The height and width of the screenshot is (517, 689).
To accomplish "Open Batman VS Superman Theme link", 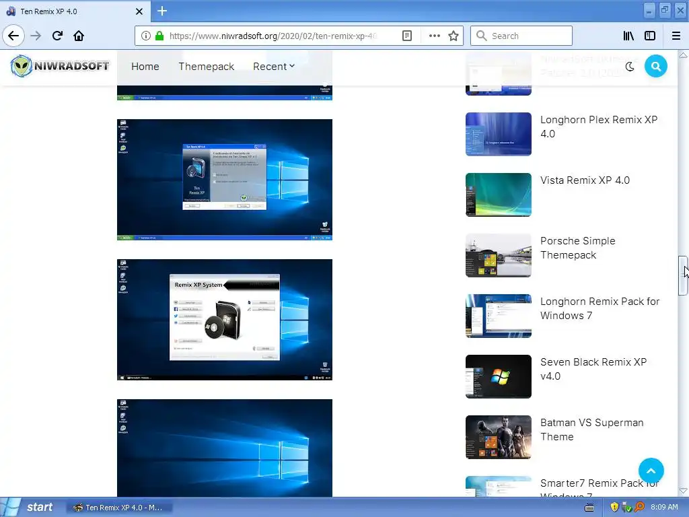I will (x=592, y=429).
